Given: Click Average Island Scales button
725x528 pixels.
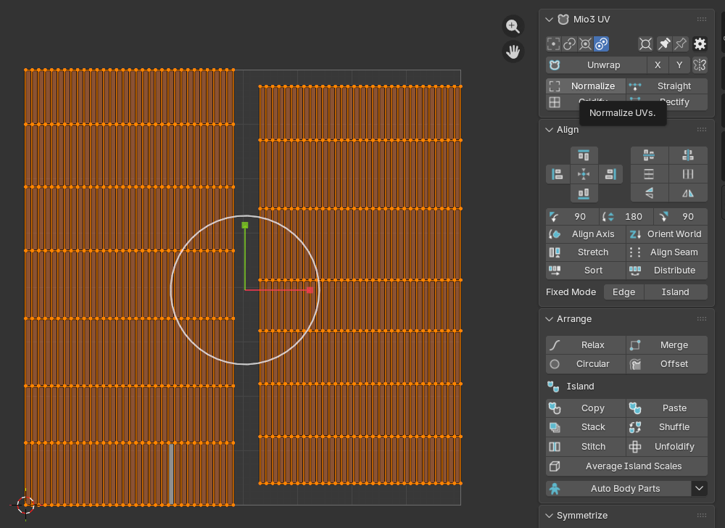Looking at the screenshot, I should 633,466.
